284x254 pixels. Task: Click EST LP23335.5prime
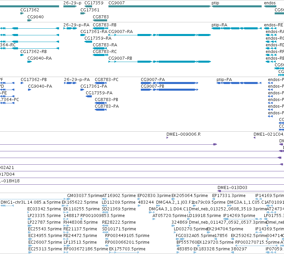point(44,216)
